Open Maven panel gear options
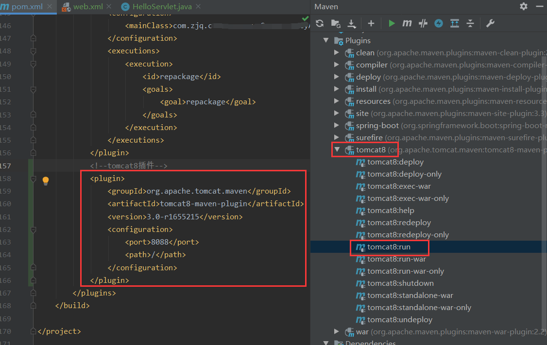Viewport: 547px width, 345px height. (523, 6)
